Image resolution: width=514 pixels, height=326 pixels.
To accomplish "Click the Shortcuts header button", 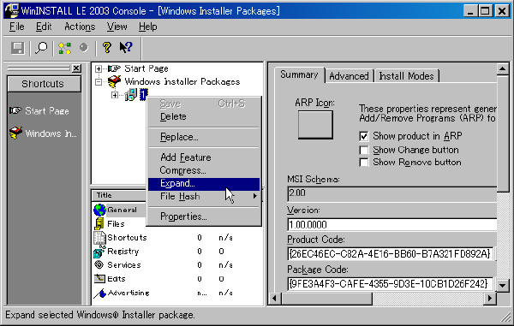I will tap(44, 84).
